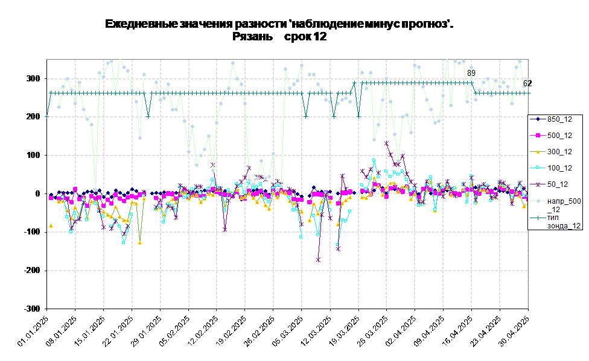Click x-axis date 05.02.2025
This screenshot has height=361, width=589.
174,331
